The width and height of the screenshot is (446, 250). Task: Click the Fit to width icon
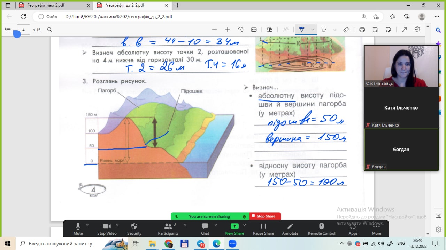254,30
